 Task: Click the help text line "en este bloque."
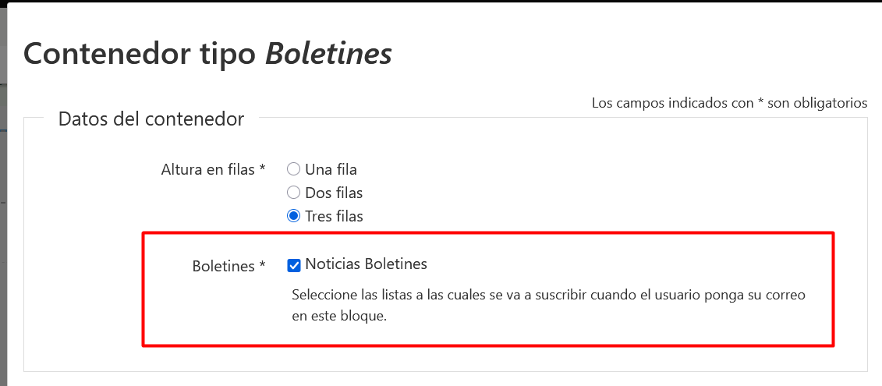click(x=338, y=317)
